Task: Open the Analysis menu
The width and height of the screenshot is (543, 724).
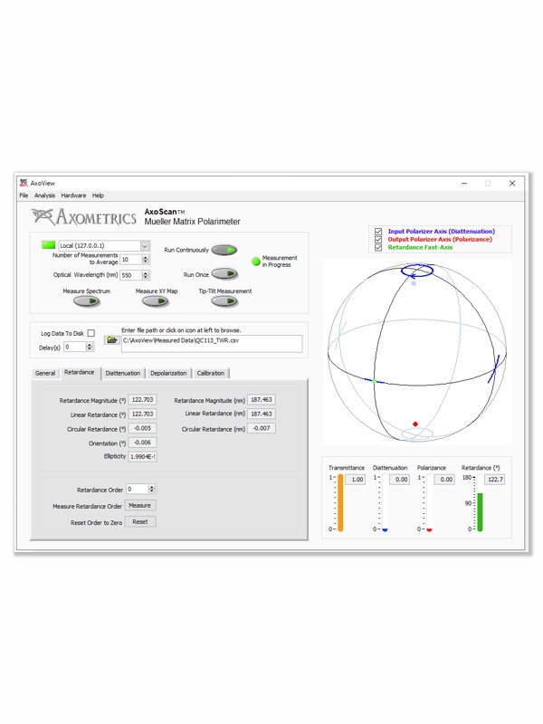Action: pos(44,195)
